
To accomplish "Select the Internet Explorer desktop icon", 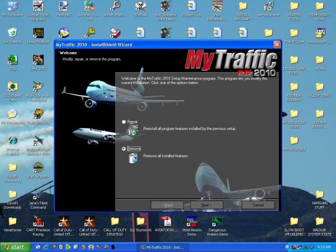I will [x=12, y=146].
